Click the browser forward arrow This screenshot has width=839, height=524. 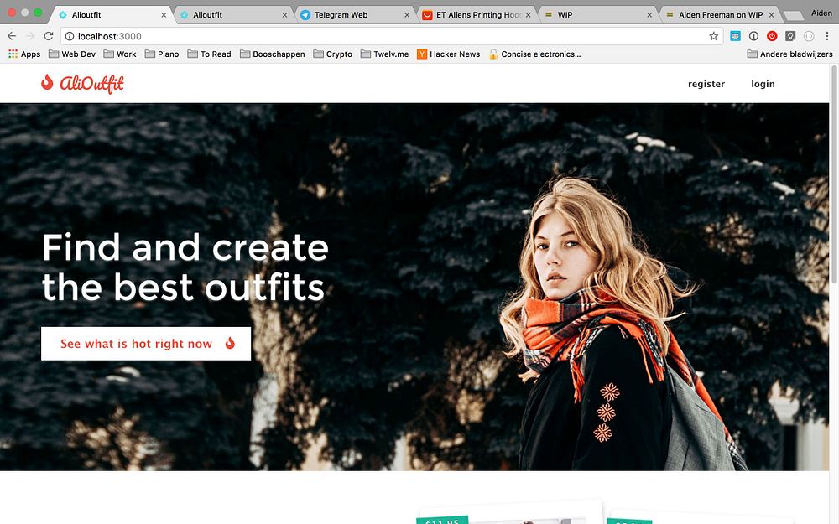[x=30, y=36]
